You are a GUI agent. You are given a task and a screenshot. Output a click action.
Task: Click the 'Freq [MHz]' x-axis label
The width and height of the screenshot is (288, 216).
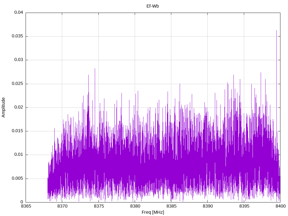(153, 212)
